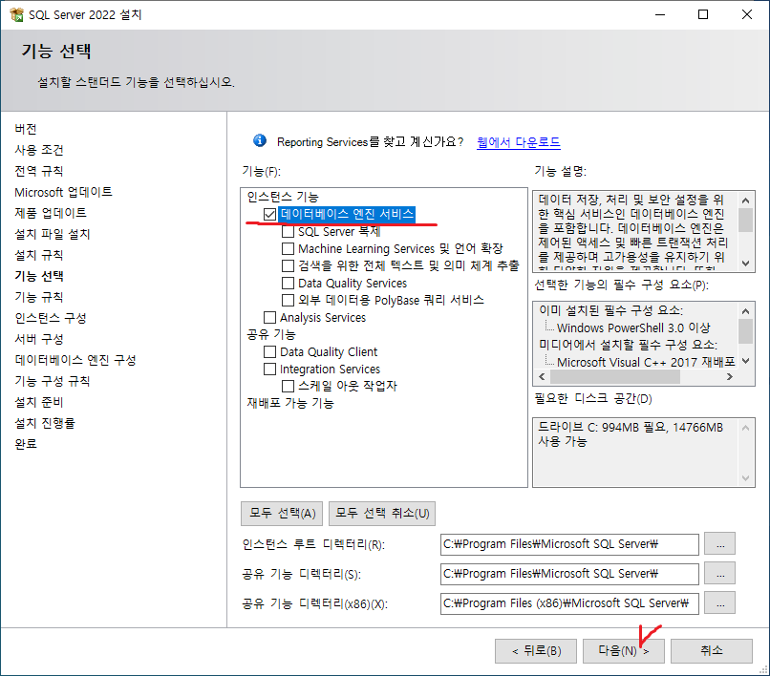This screenshot has width=770, height=676.
Task: Go back with the 뒤로(B) button
Action: tap(536, 651)
